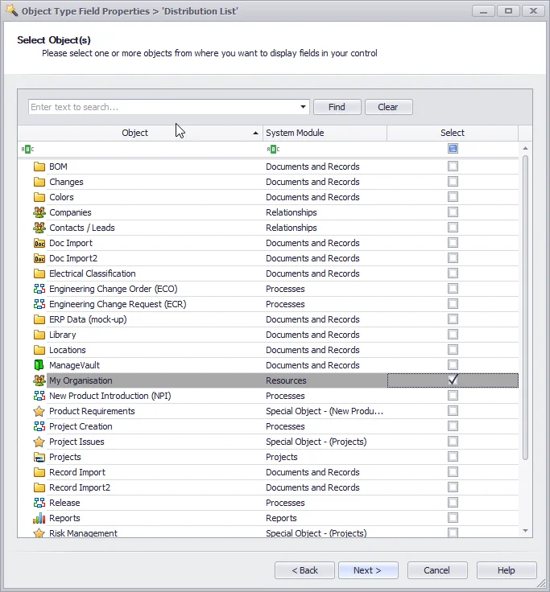Click the System Module filter ABC icon
This screenshot has height=592, width=550.
point(273,149)
